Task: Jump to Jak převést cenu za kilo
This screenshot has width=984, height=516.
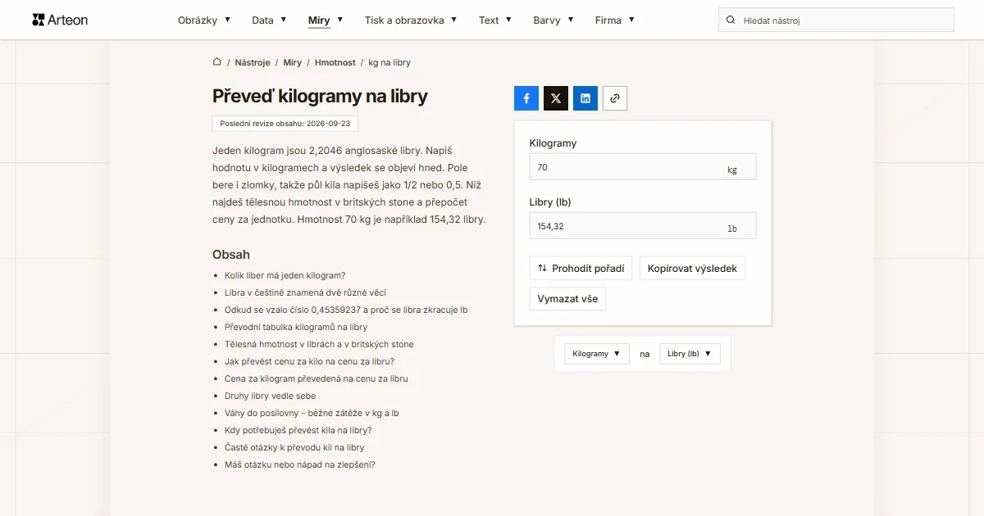Action: [309, 361]
